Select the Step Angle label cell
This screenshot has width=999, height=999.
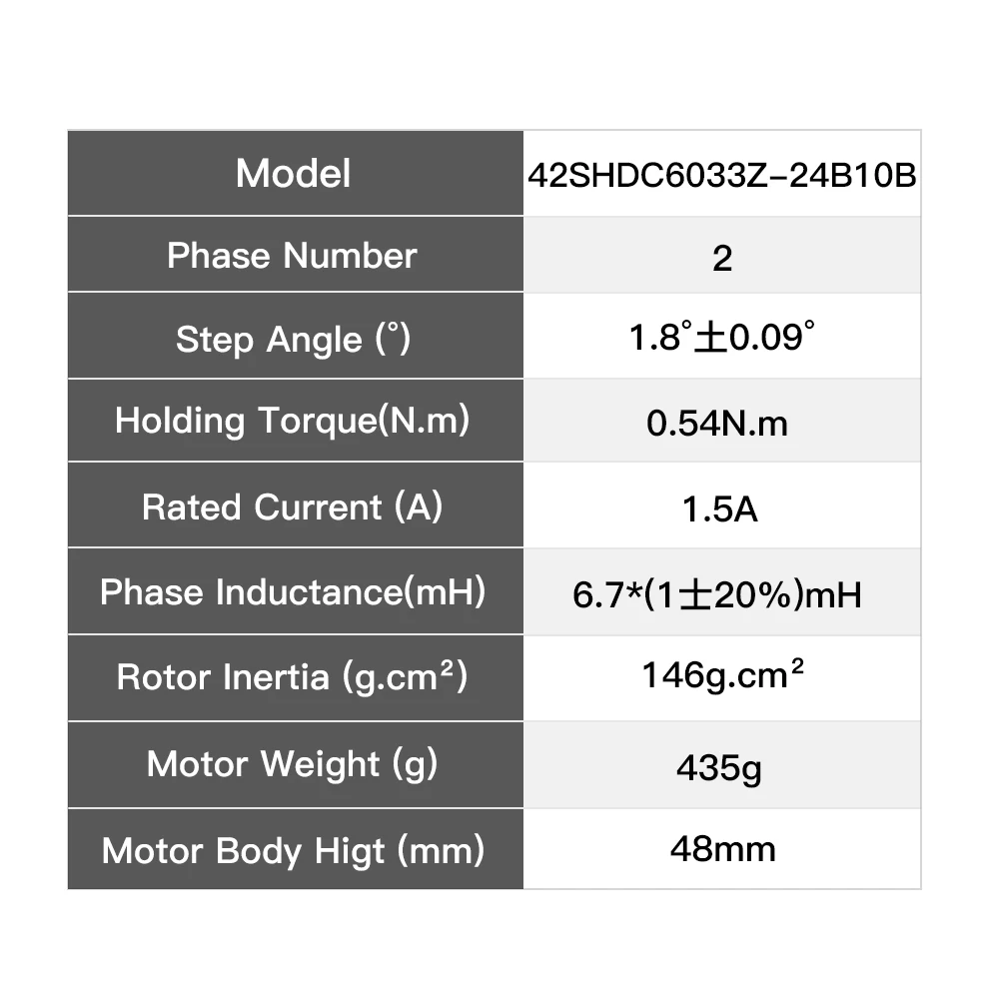tap(296, 336)
